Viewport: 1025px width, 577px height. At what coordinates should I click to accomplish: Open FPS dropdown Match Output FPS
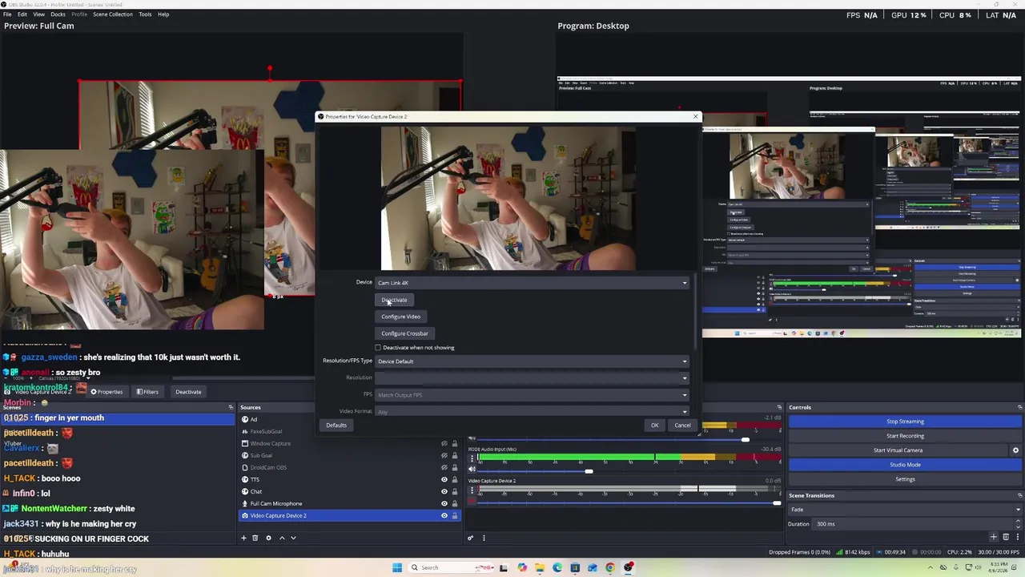pyautogui.click(x=532, y=395)
